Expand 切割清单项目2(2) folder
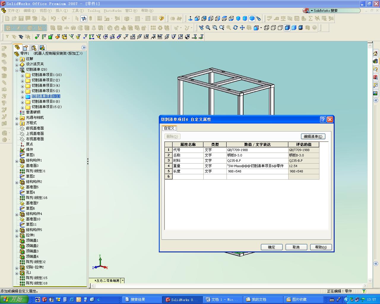Screen dimensions: 380x304 (x=22, y=81)
